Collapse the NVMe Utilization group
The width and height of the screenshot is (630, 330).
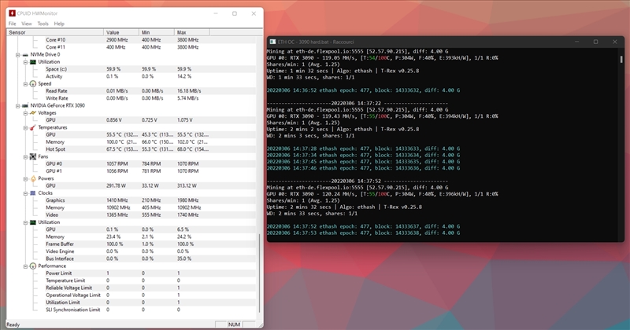pos(25,62)
